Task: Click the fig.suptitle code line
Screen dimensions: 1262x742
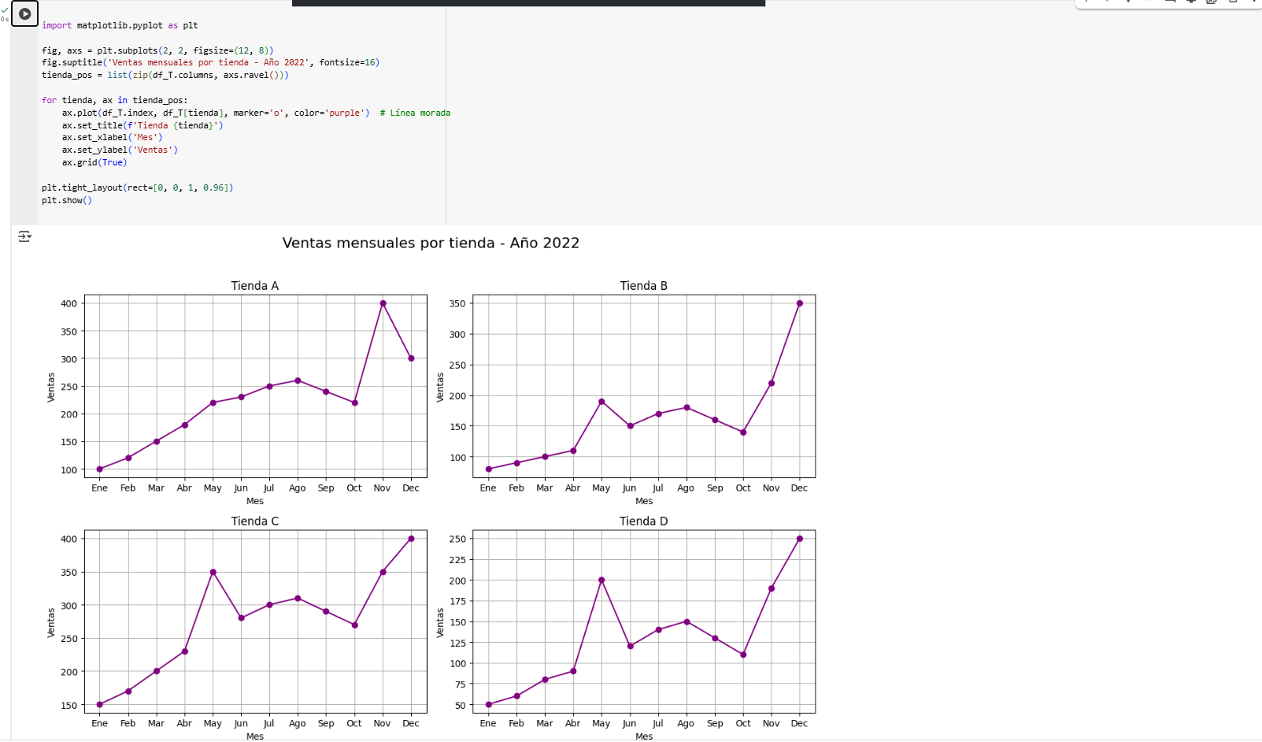Action: click(210, 62)
